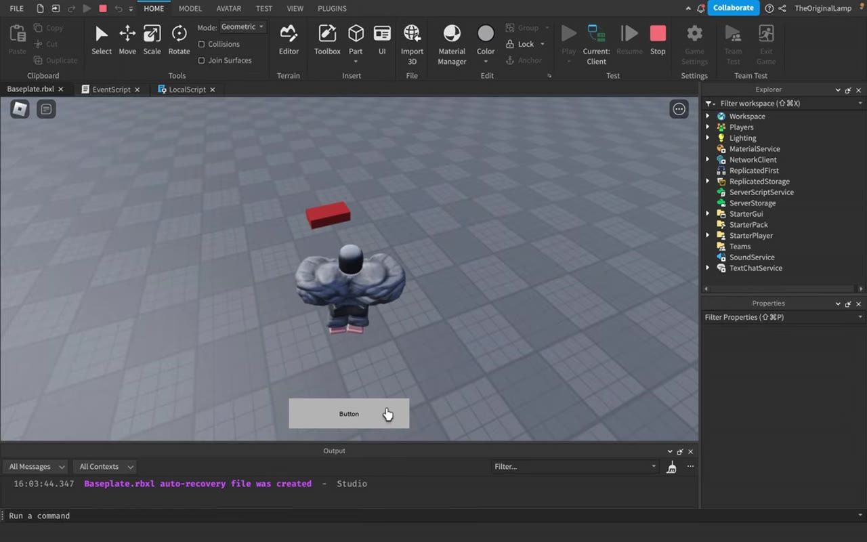867x542 pixels.
Task: Enable the Join Surfaces checkbox
Action: tap(201, 60)
